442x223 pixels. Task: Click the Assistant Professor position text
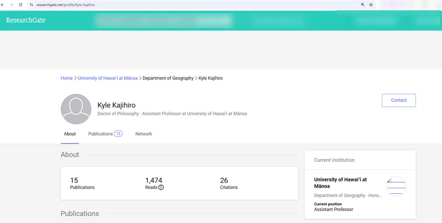pos(334,210)
